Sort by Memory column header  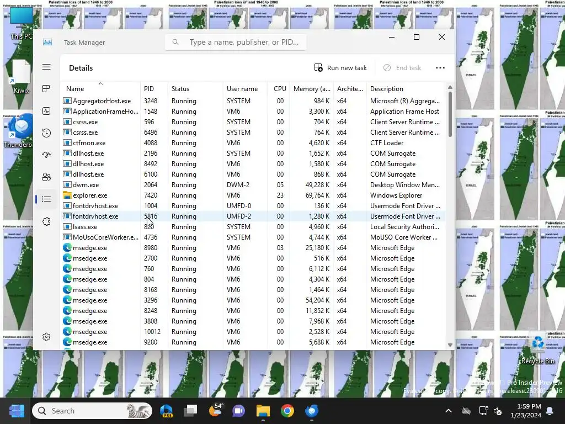(312, 89)
